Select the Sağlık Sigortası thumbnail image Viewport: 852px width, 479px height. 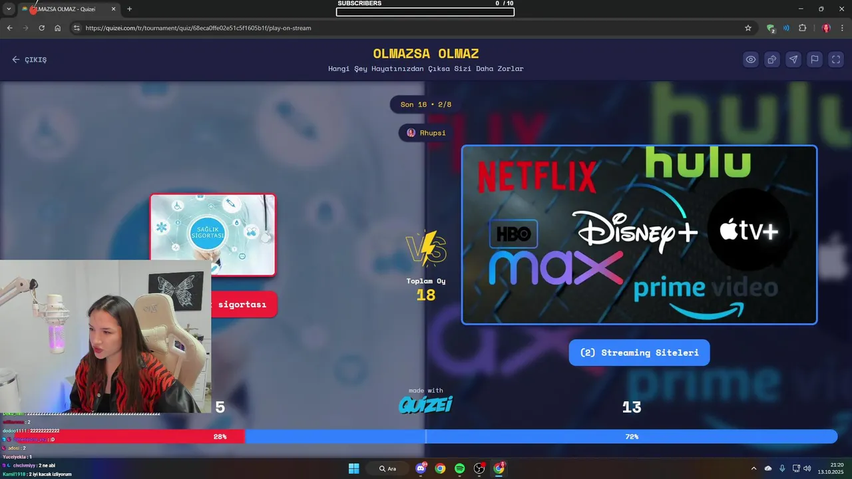pyautogui.click(x=213, y=235)
